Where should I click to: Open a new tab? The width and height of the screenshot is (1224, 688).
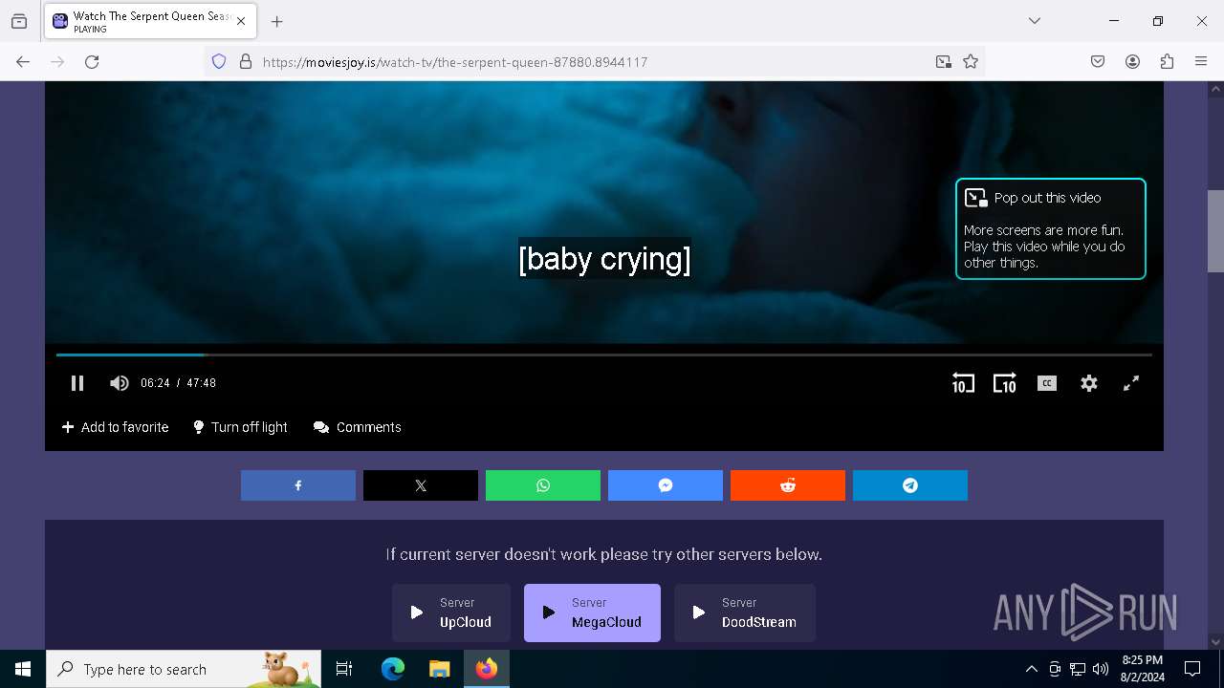click(x=276, y=21)
